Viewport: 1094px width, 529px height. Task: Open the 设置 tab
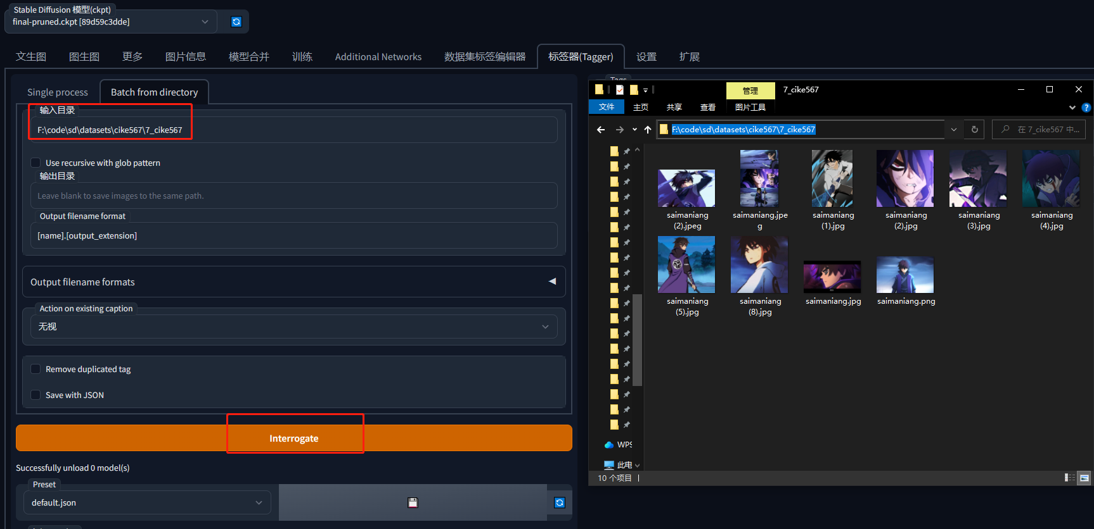pyautogui.click(x=647, y=57)
